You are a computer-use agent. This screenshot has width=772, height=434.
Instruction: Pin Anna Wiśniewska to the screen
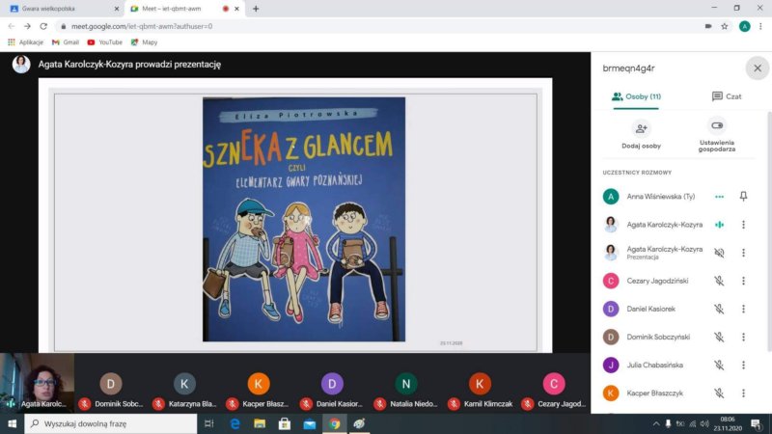[x=743, y=197]
